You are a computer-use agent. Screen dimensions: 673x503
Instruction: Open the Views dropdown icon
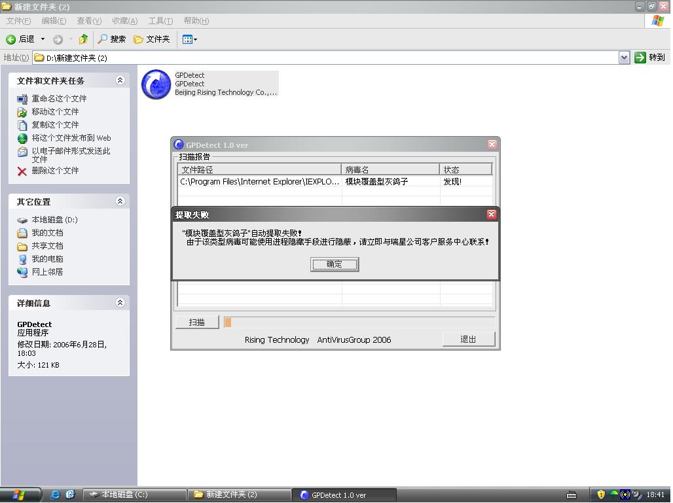190,39
